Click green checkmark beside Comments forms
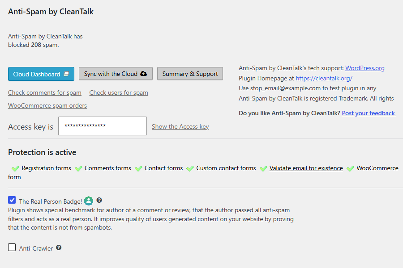Screen dimensions: 403x268 pyautogui.click(x=78, y=168)
